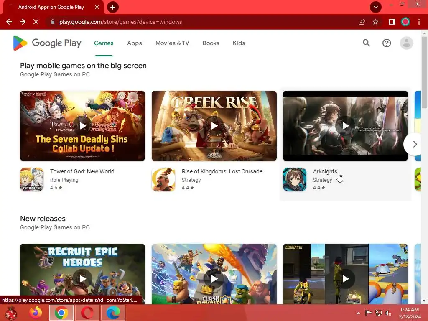Go back with the browser back arrow
The height and width of the screenshot is (321, 428).
click(x=9, y=22)
